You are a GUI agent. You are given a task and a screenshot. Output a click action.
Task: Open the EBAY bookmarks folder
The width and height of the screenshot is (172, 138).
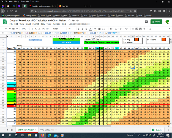tap(84, 15)
